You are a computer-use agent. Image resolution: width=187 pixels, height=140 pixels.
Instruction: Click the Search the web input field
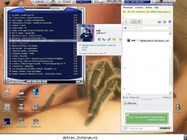143,128
